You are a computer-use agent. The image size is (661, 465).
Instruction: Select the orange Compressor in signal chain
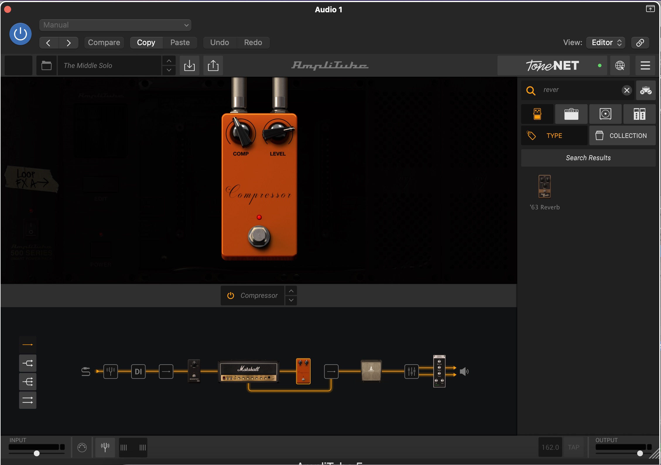(x=303, y=371)
